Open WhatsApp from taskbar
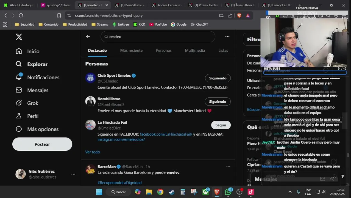The width and height of the screenshot is (351, 198). click(x=228, y=192)
